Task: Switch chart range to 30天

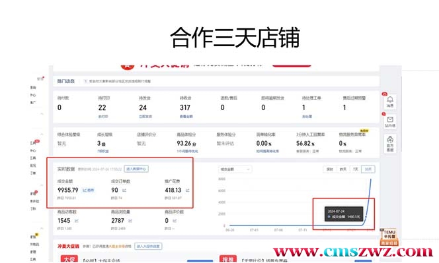Action: pos(368,169)
